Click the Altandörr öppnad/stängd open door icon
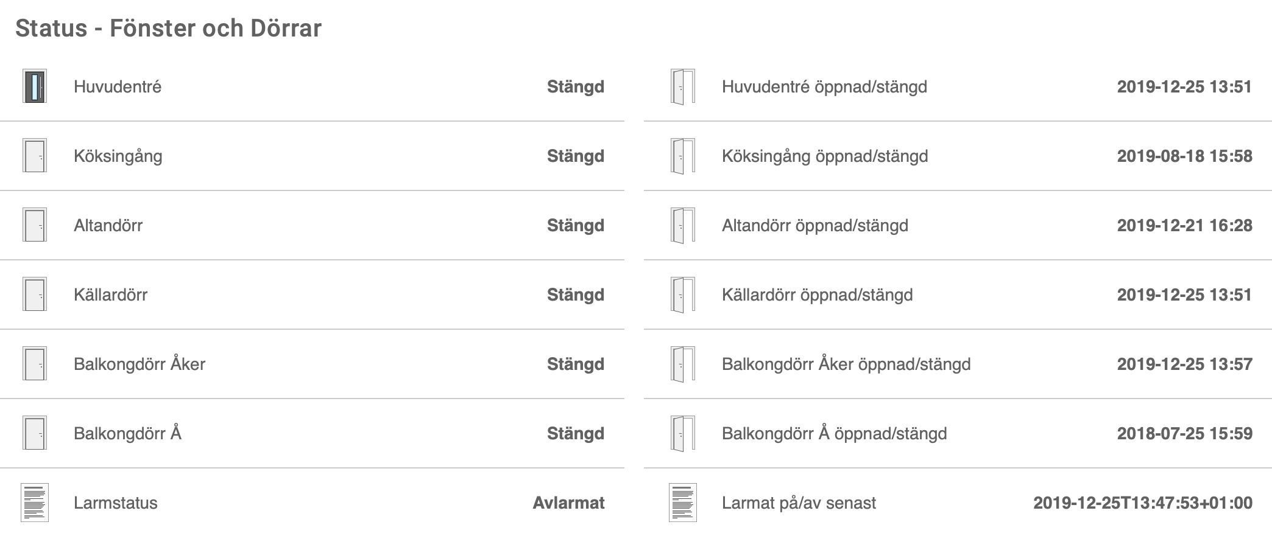 683,225
